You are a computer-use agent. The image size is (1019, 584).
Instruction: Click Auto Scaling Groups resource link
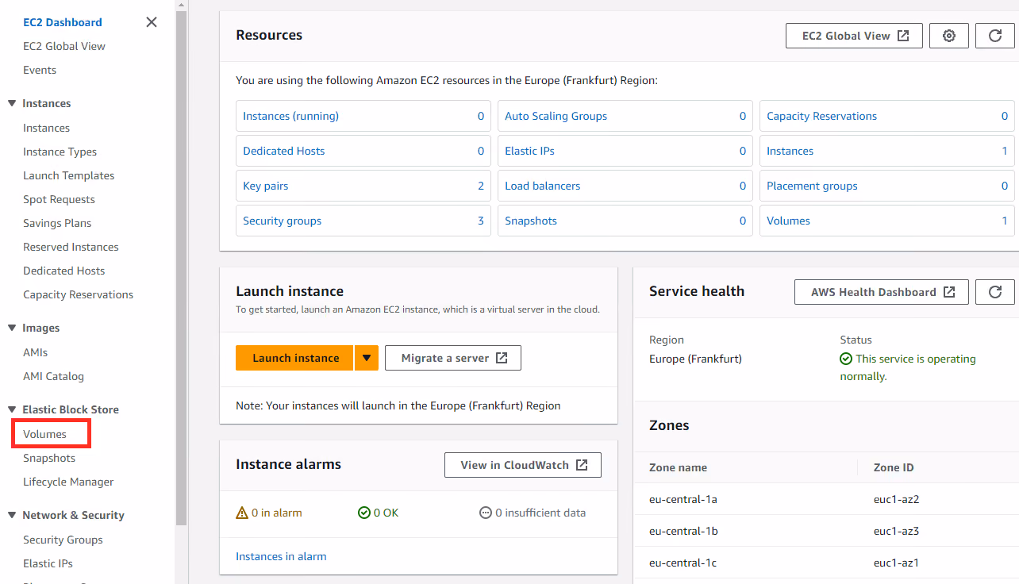pos(556,116)
